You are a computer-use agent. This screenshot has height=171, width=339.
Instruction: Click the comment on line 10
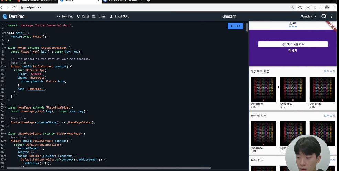(51, 59)
